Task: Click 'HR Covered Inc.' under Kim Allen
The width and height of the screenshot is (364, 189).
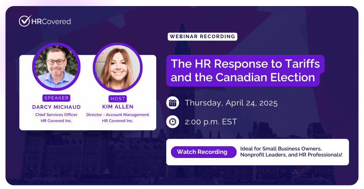Action: pyautogui.click(x=118, y=121)
